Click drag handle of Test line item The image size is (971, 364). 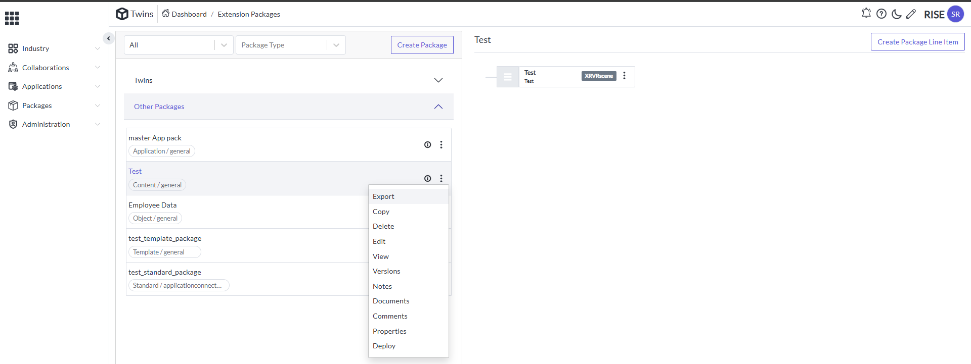(508, 77)
